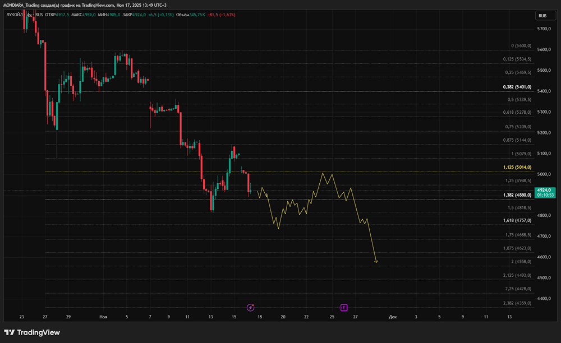Click the ЛУКОЙЛ symbol title

[x=15, y=15]
